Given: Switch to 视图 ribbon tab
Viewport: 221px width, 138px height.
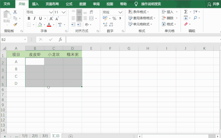Looking at the screenshot, I should (x=110, y=4).
